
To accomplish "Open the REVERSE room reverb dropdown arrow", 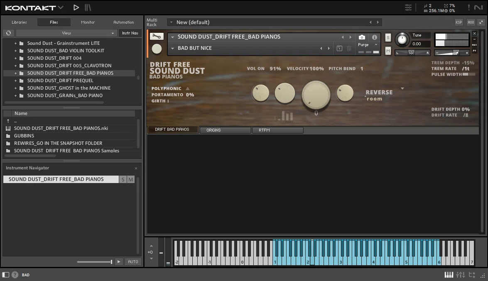I will (x=402, y=89).
